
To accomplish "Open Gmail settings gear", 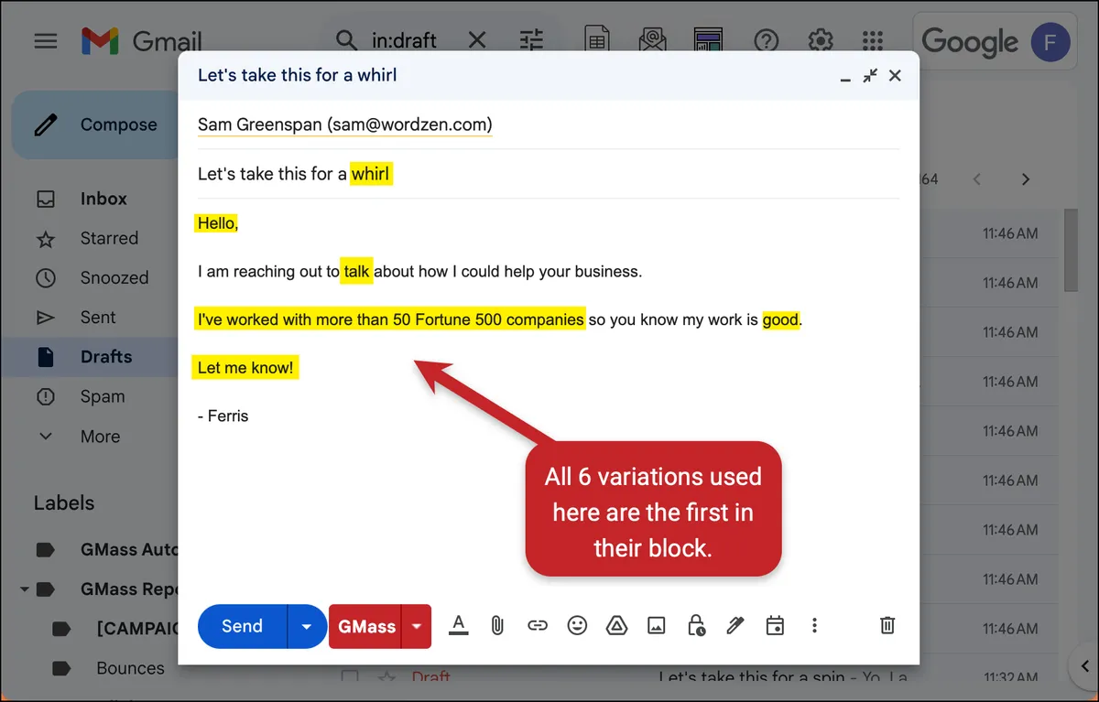I will (x=820, y=41).
